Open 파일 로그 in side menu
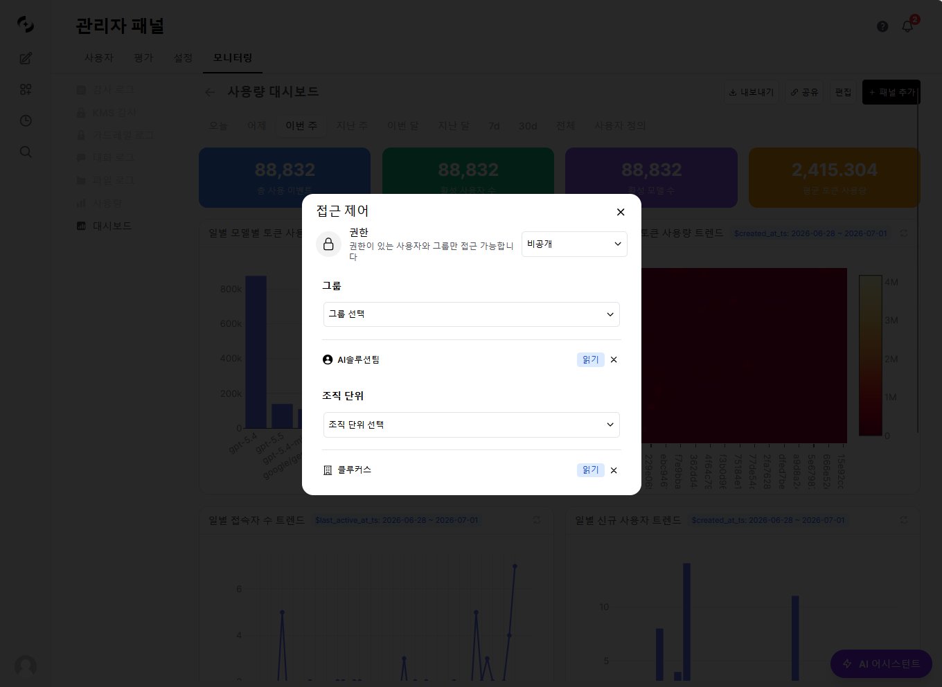Screen dimensions: 942x687 [105, 180]
